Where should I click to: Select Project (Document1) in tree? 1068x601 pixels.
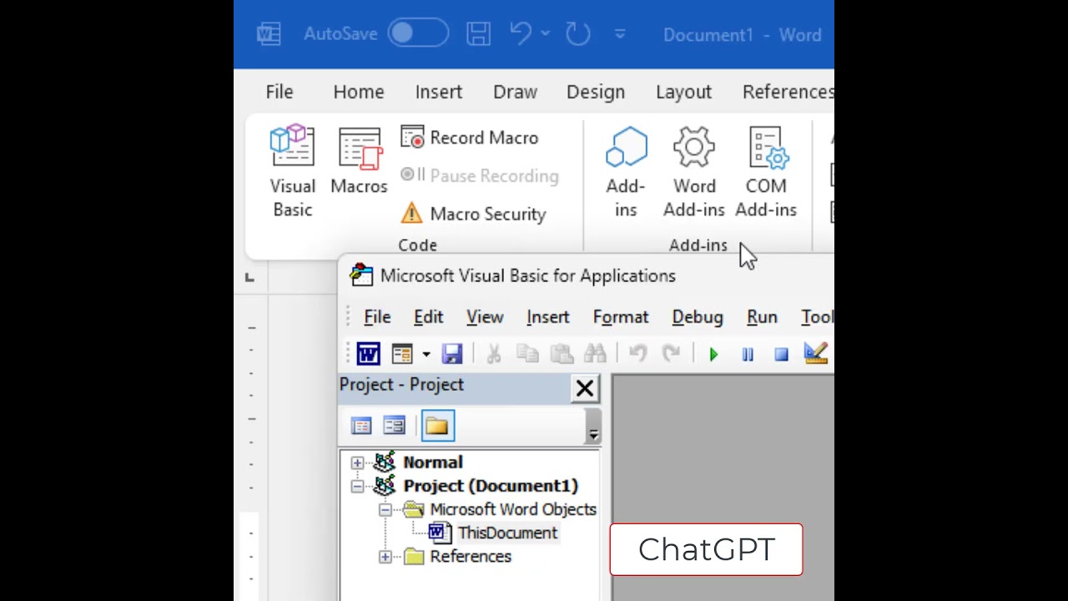point(490,486)
